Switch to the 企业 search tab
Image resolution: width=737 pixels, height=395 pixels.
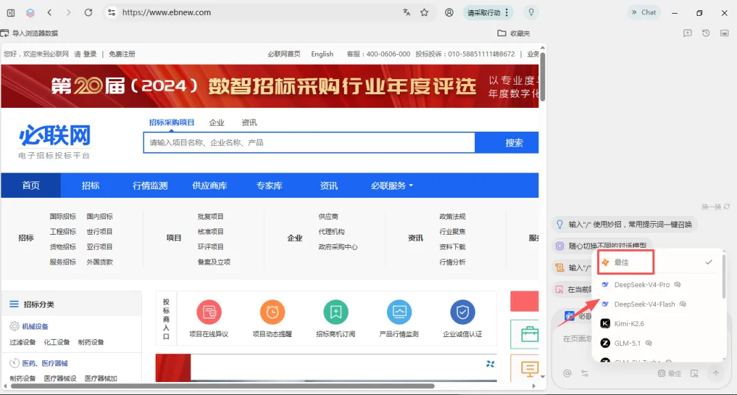(217, 123)
